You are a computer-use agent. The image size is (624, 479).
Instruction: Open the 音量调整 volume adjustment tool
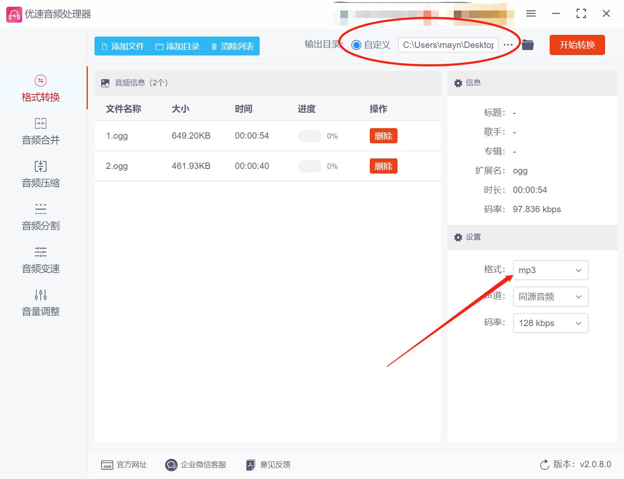coord(40,303)
